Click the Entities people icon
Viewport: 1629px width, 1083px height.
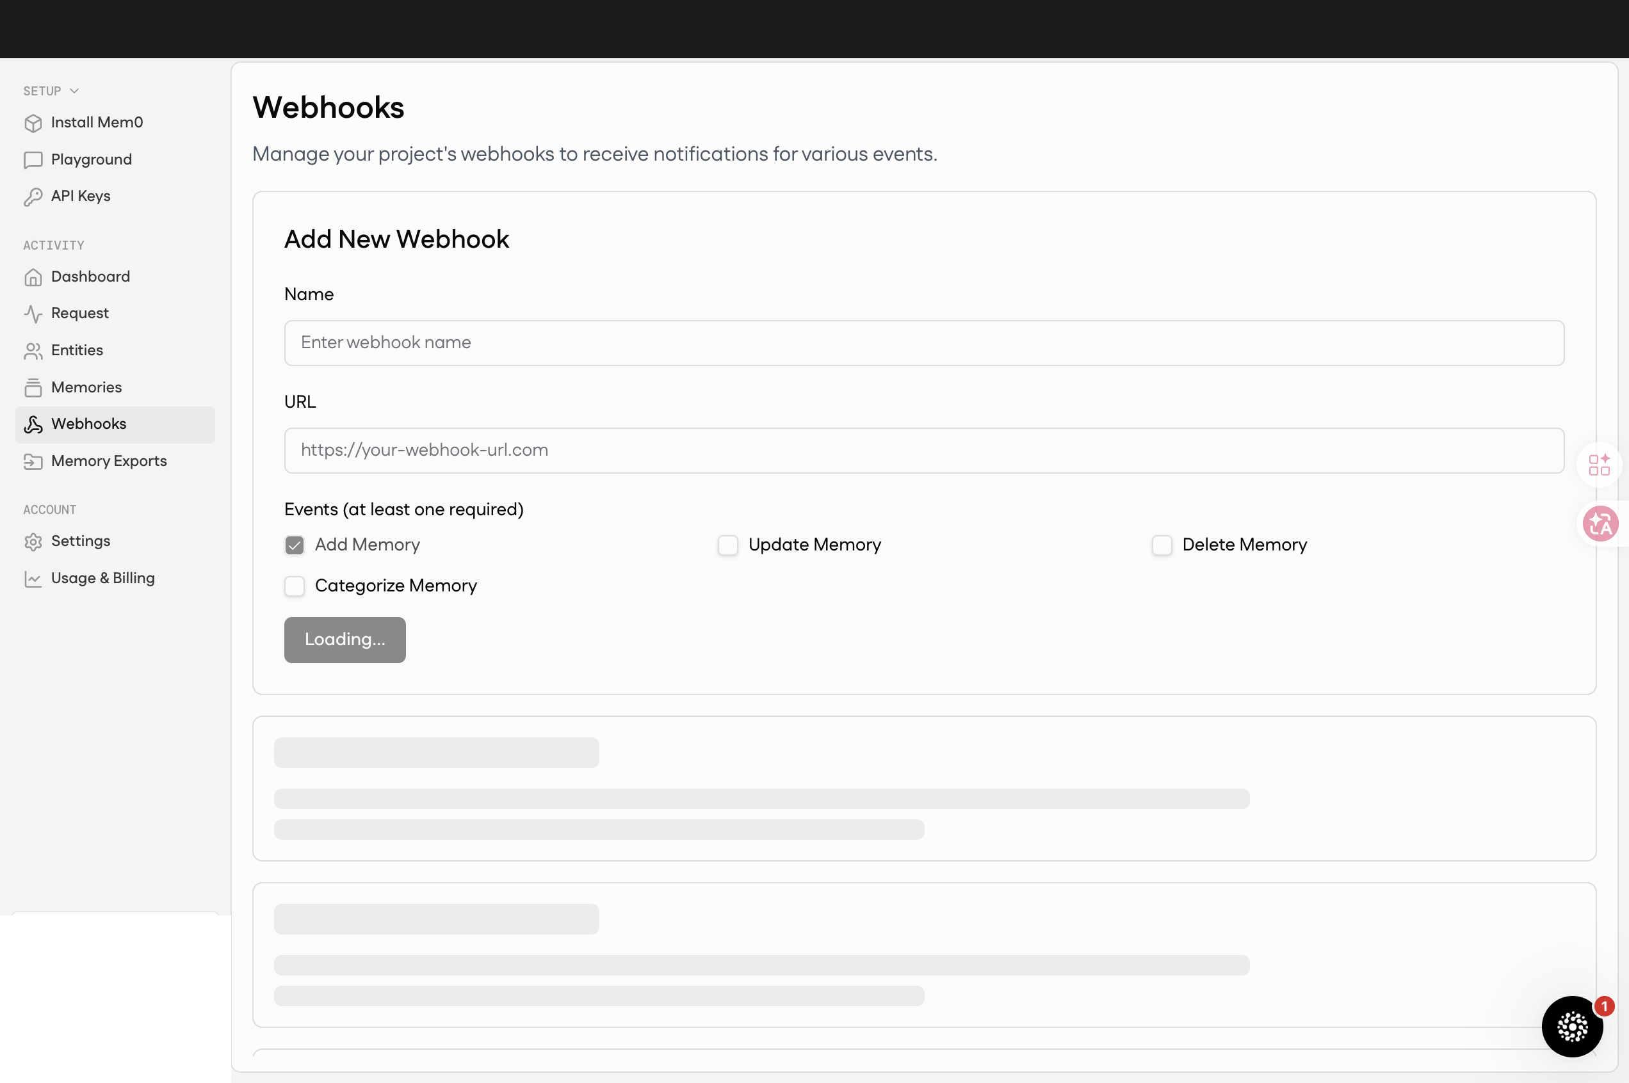33,351
